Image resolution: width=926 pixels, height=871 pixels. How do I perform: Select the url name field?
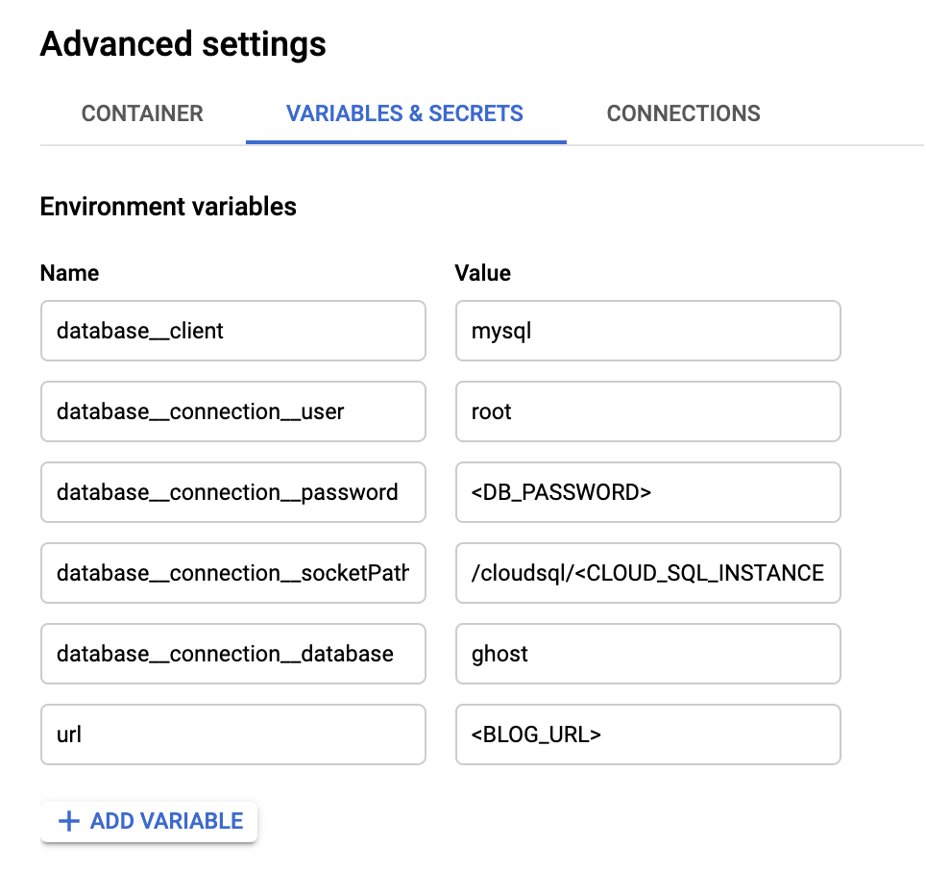click(232, 734)
